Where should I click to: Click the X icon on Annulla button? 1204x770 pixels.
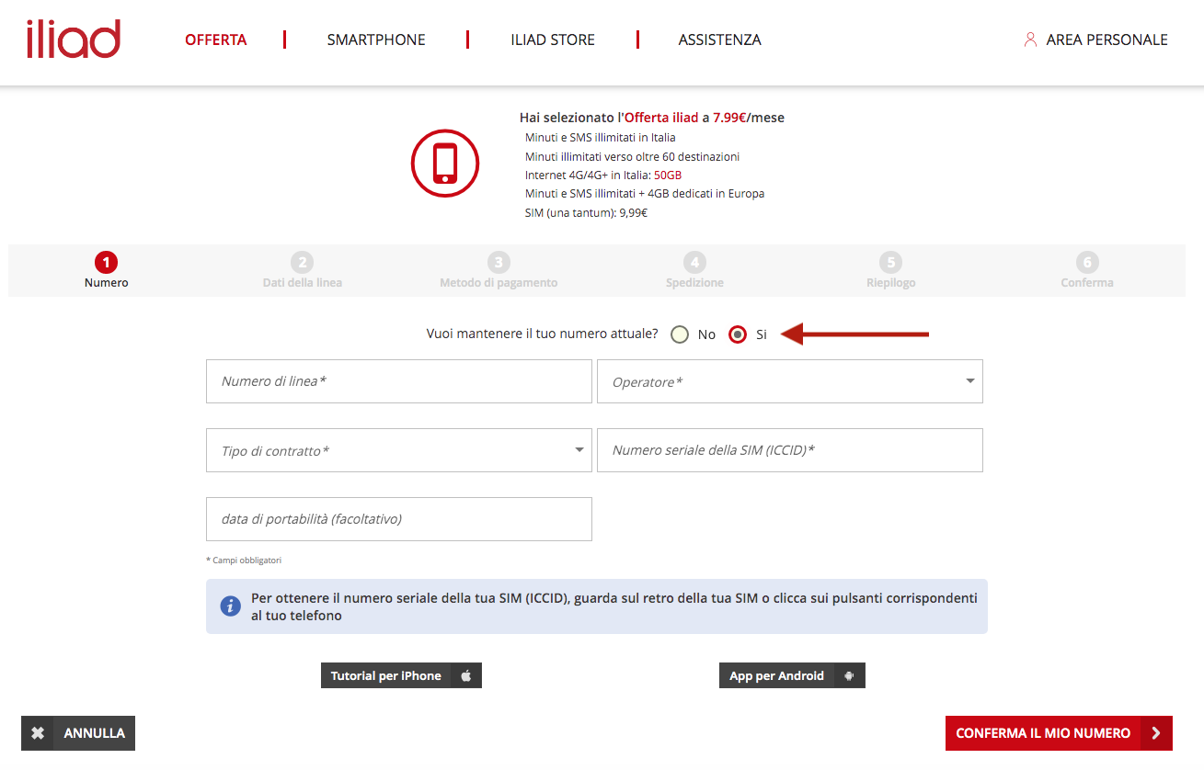(x=37, y=733)
